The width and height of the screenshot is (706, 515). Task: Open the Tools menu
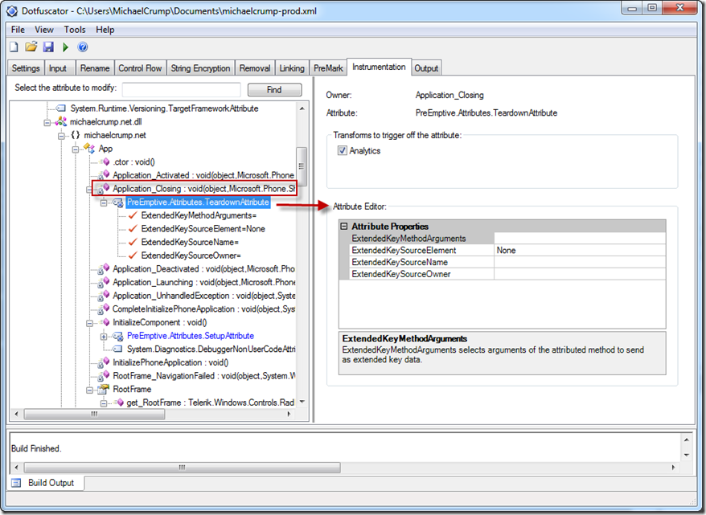click(75, 30)
